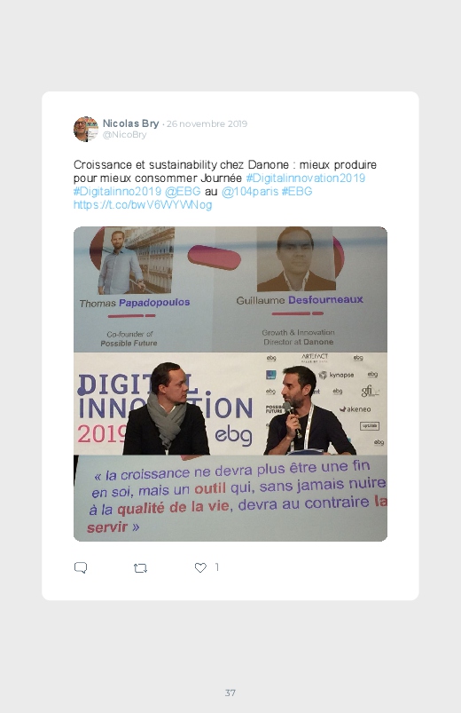This screenshot has width=461, height=713.
Task: Click the retweet arrows icon
Action: point(140,568)
